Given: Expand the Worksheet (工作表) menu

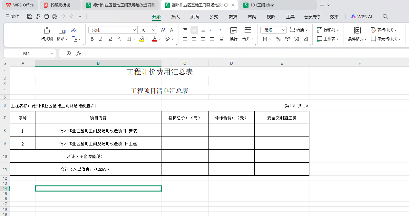Looking at the screenshot, I should 328,39.
